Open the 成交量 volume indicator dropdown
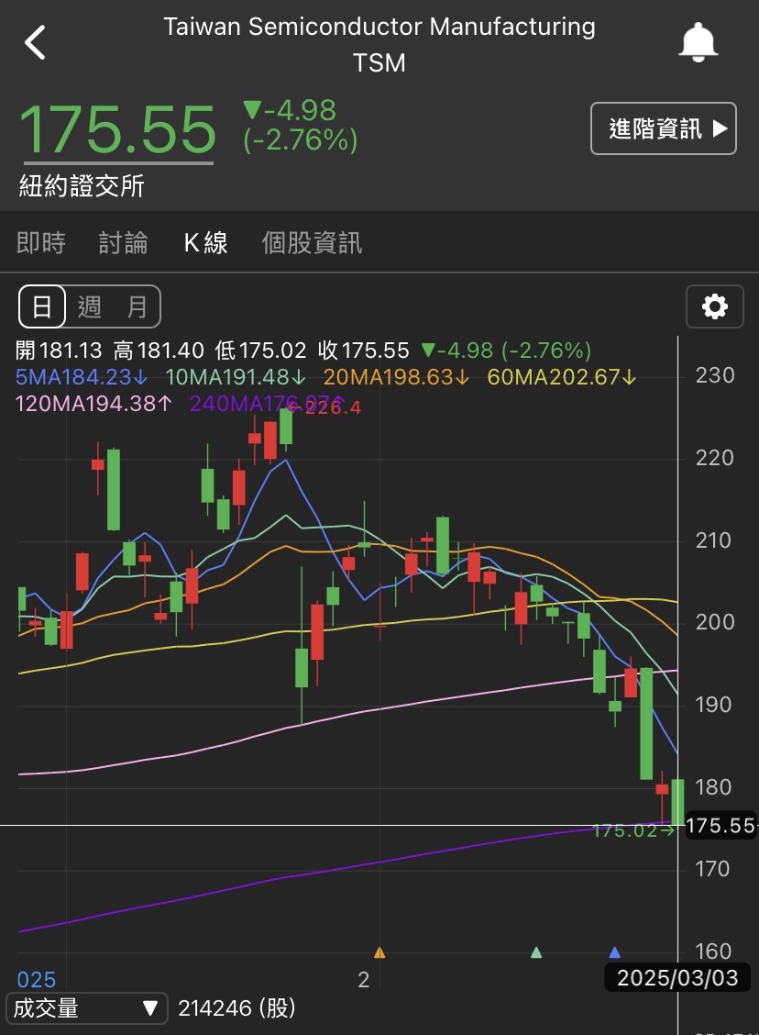 (87, 1008)
